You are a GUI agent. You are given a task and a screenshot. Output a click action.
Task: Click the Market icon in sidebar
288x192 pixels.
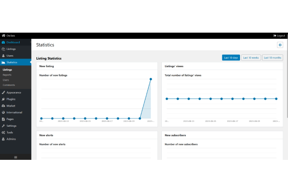coord(3,106)
